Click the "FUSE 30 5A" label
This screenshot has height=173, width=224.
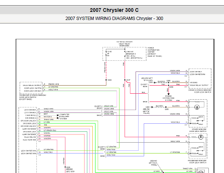click(109, 54)
